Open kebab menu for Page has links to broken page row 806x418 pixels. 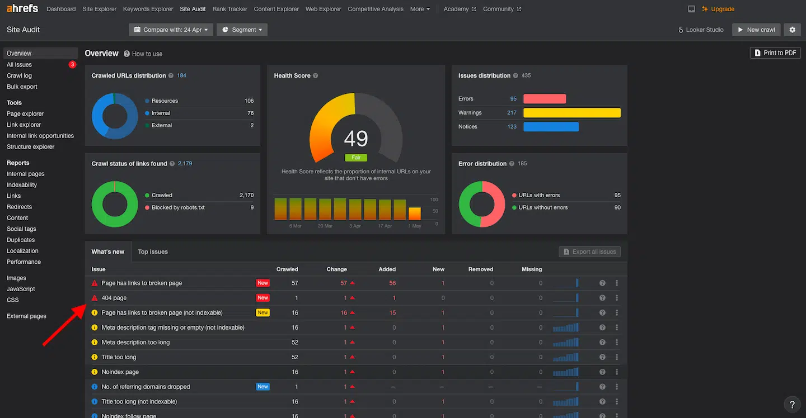coord(616,283)
